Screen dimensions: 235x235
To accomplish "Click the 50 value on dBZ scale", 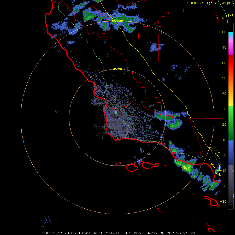I will [x=224, y=78].
